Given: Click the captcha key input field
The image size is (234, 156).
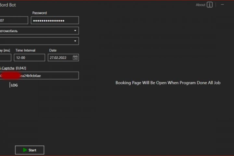Looking at the screenshot, I should tap(39, 75).
